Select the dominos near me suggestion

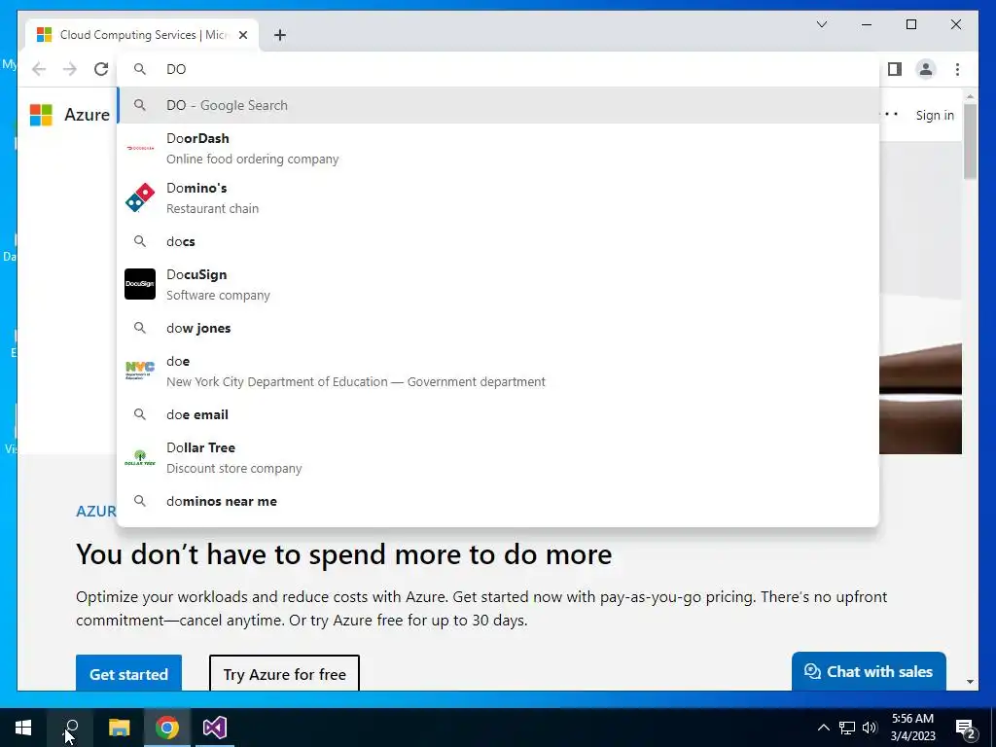point(498,501)
